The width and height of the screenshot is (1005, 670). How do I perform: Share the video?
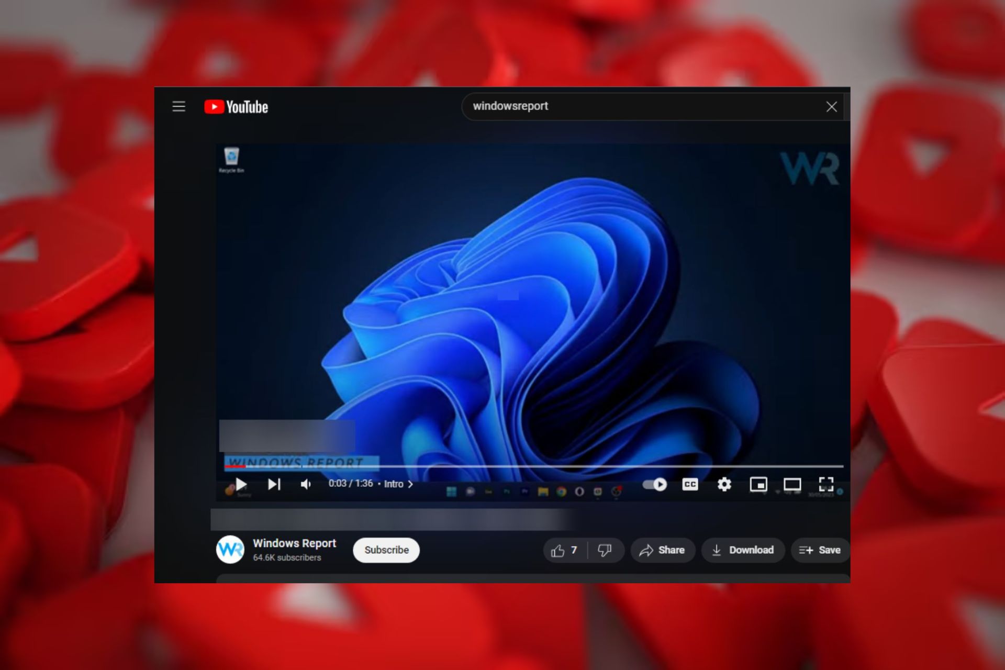pyautogui.click(x=663, y=550)
